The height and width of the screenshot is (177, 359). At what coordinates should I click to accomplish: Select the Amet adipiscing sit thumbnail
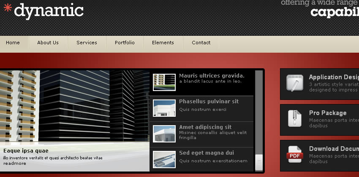(x=164, y=134)
